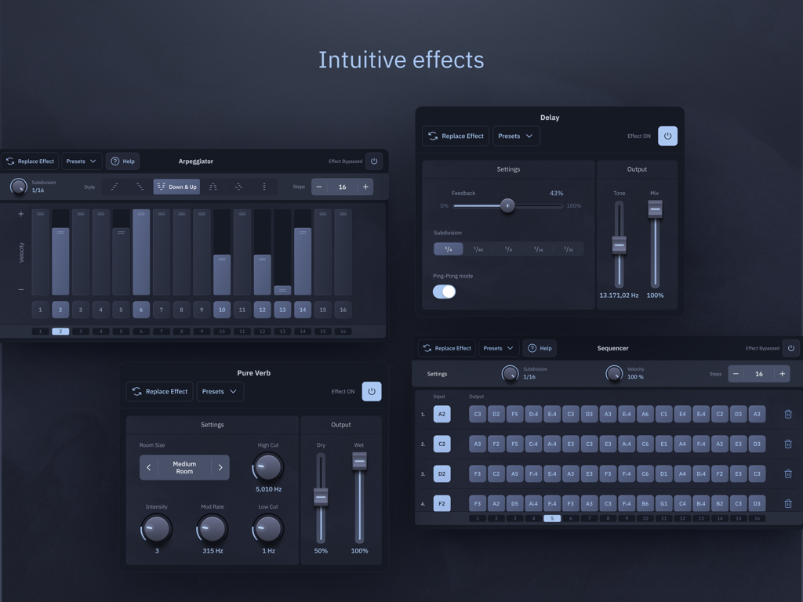Enable Ping-Pong mode in the Delay

(444, 291)
